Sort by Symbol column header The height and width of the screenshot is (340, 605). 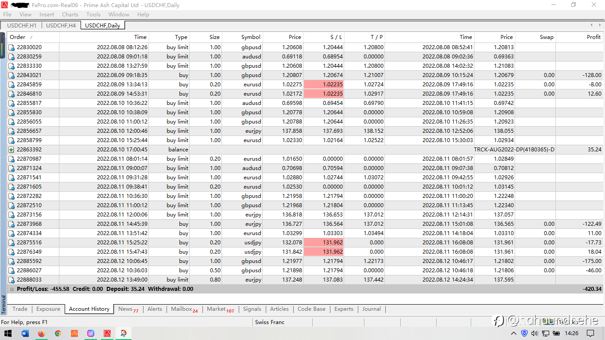[x=242, y=37]
